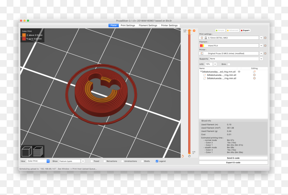This screenshot has width=288, height=195.
Task: Open the View mode Color Print dropdown
Action: point(38,161)
